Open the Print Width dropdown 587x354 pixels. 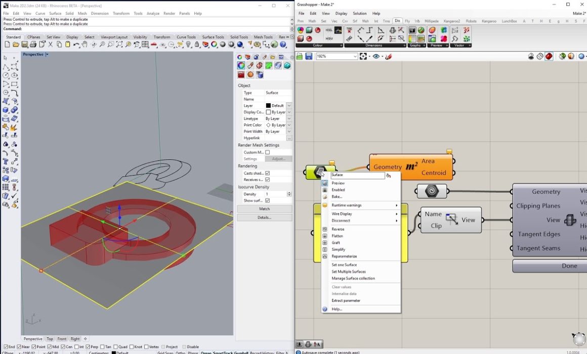[x=289, y=131]
